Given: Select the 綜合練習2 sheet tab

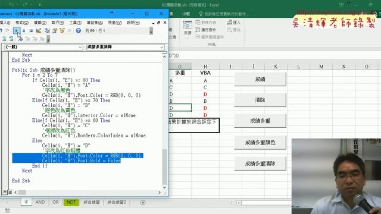Looking at the screenshot, I should coord(117,202).
